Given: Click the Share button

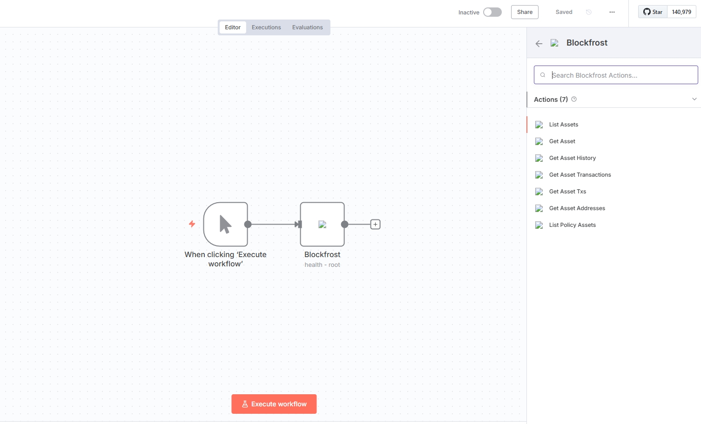Looking at the screenshot, I should coord(525,12).
